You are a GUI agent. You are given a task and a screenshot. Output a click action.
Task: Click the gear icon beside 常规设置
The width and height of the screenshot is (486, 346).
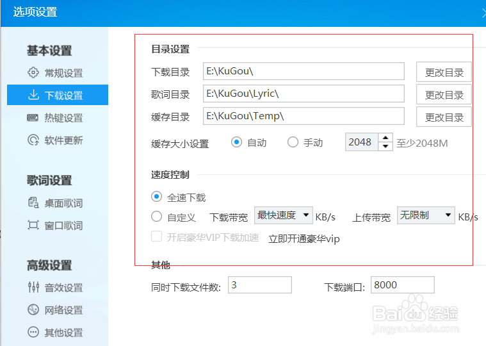[33, 72]
